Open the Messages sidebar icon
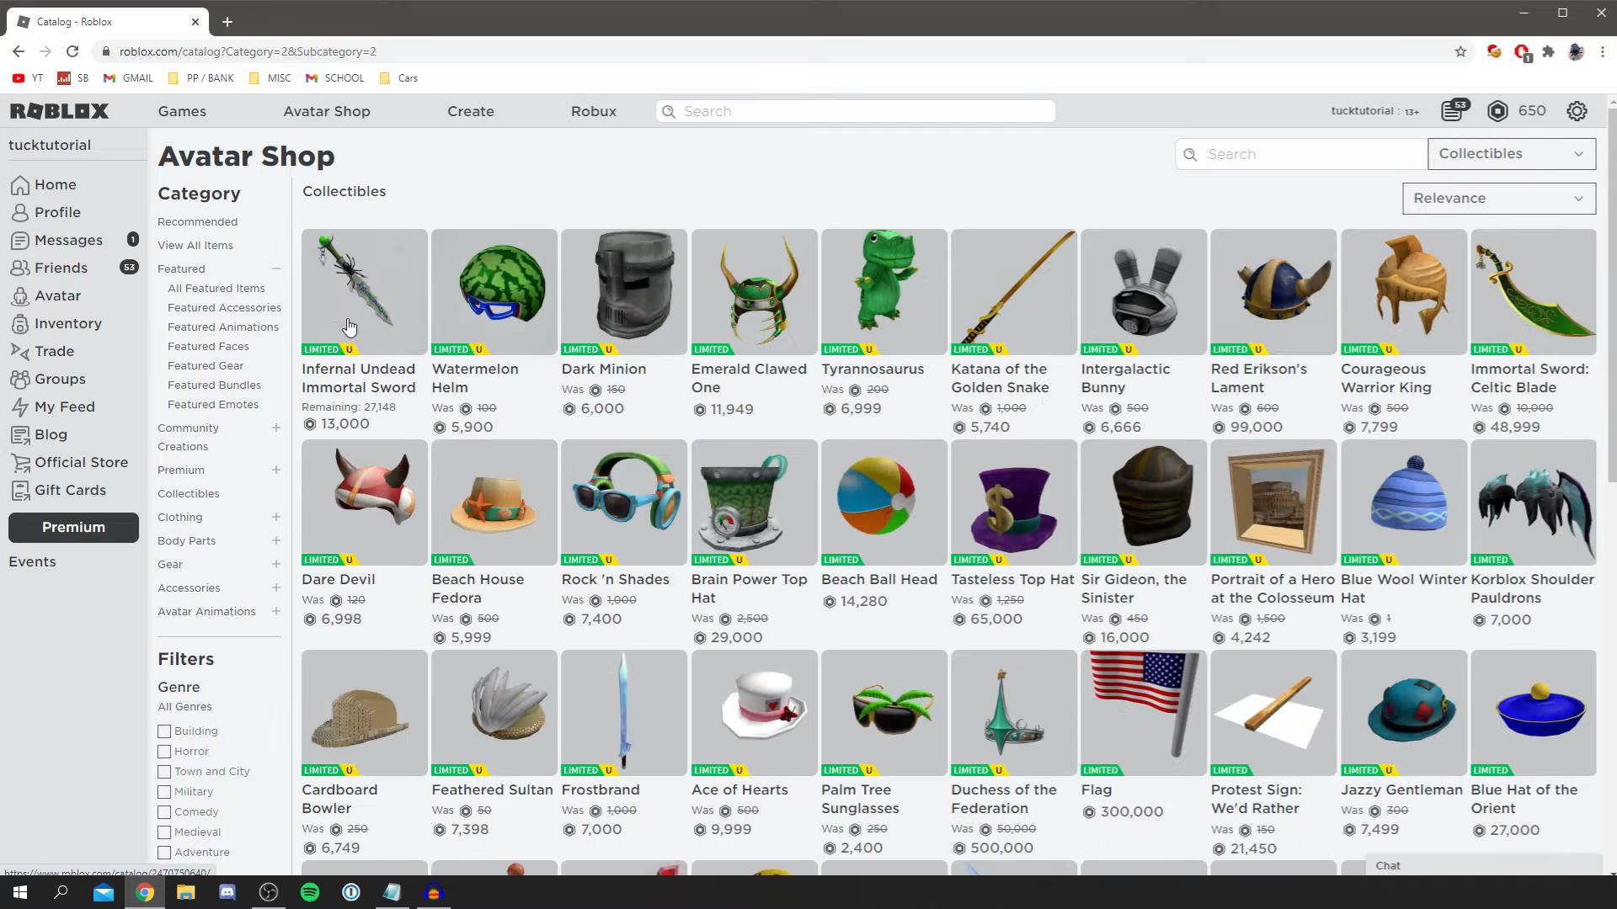 (20, 241)
